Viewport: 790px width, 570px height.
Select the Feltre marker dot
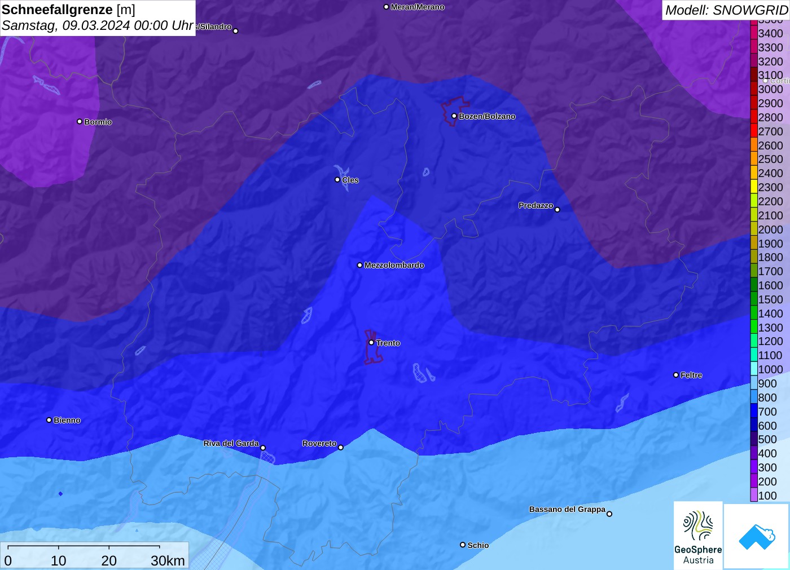(676, 375)
